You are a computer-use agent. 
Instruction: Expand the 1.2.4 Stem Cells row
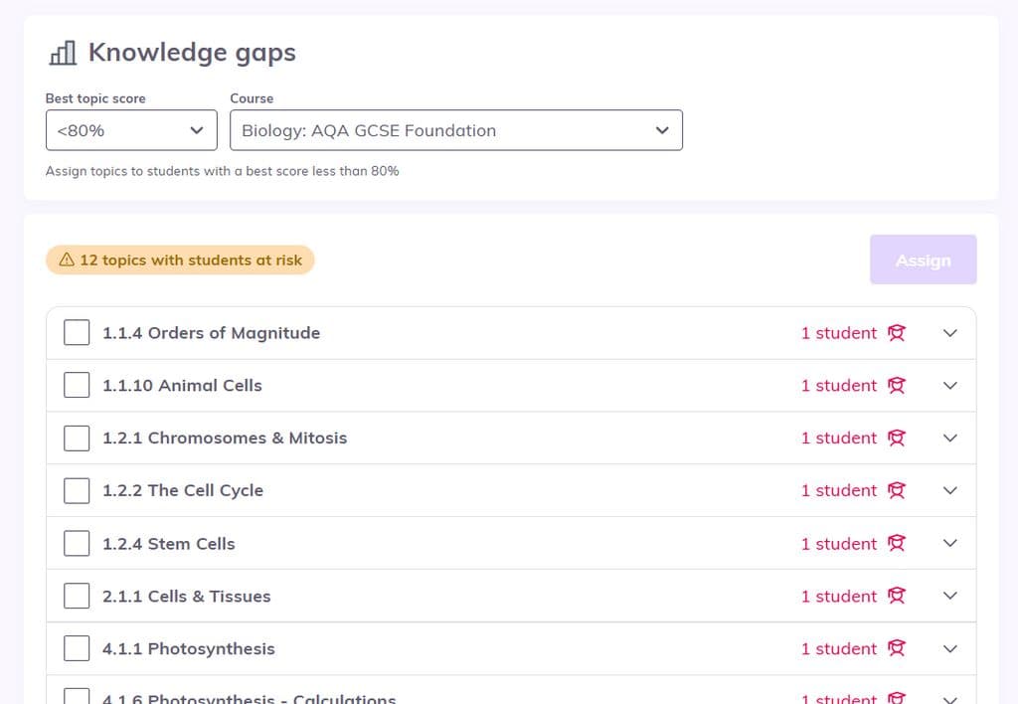(x=949, y=543)
